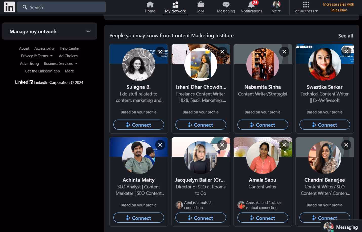This screenshot has width=362, height=232.
Task: Open the Privacy & Terms dropdown
Action: tap(37, 56)
